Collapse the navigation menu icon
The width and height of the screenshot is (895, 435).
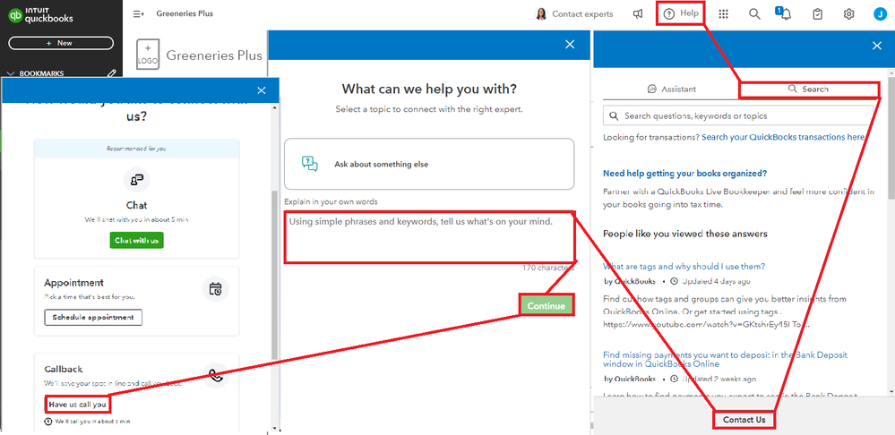[x=138, y=13]
